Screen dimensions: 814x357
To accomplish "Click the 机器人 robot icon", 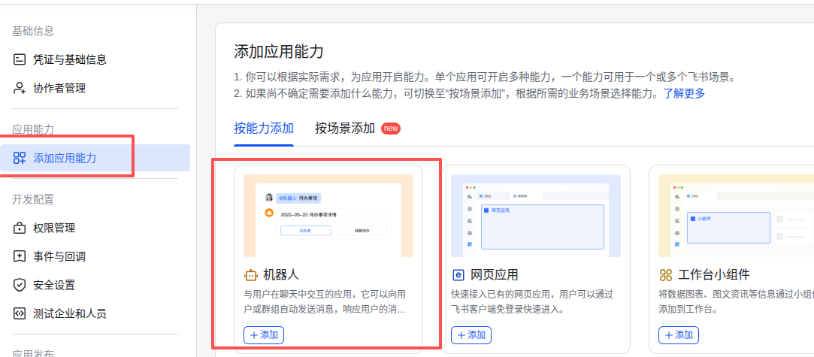I will (x=251, y=275).
